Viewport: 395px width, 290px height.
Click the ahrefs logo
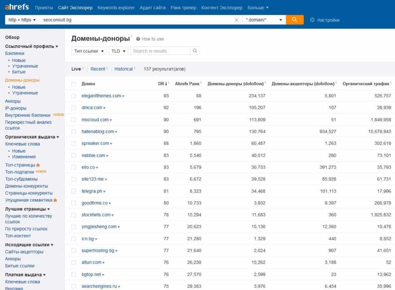click(x=17, y=7)
